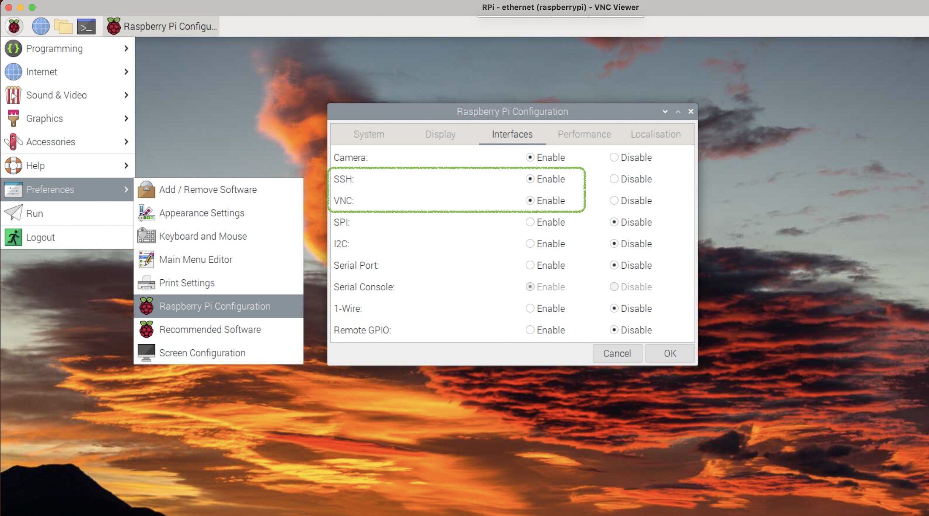Choose Run from the main menu
The height and width of the screenshot is (516, 929).
[x=67, y=213]
